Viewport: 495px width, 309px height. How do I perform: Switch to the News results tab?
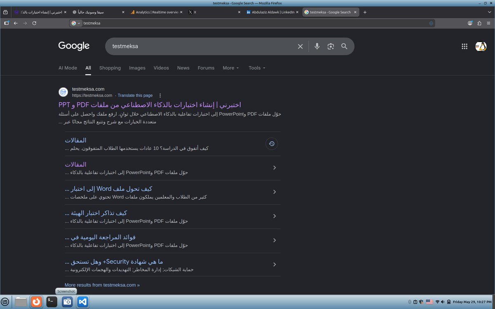tap(183, 68)
